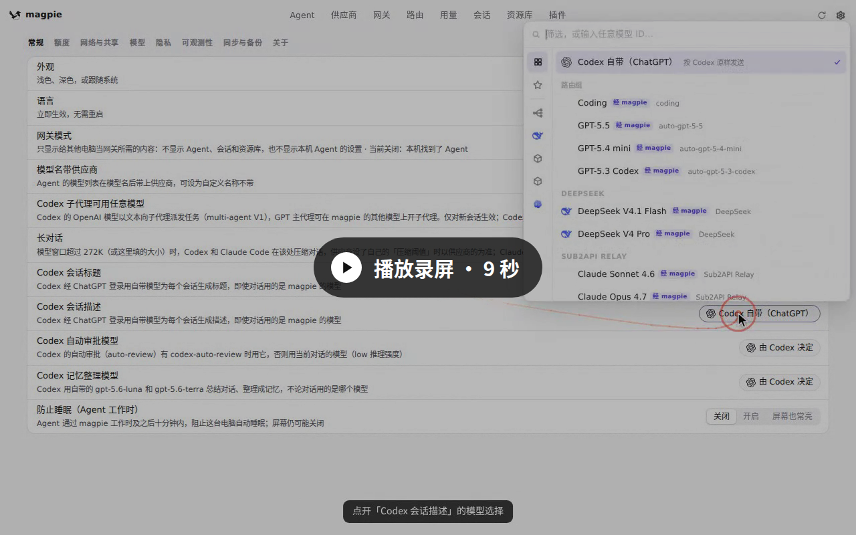Viewport: 856px width, 535px height.
Task: Play the 9-second screen recording
Action: pos(428,268)
